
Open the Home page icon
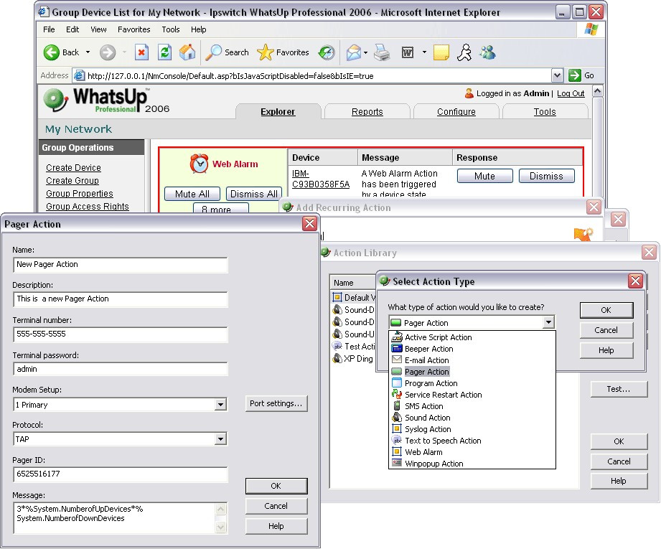coord(187,52)
